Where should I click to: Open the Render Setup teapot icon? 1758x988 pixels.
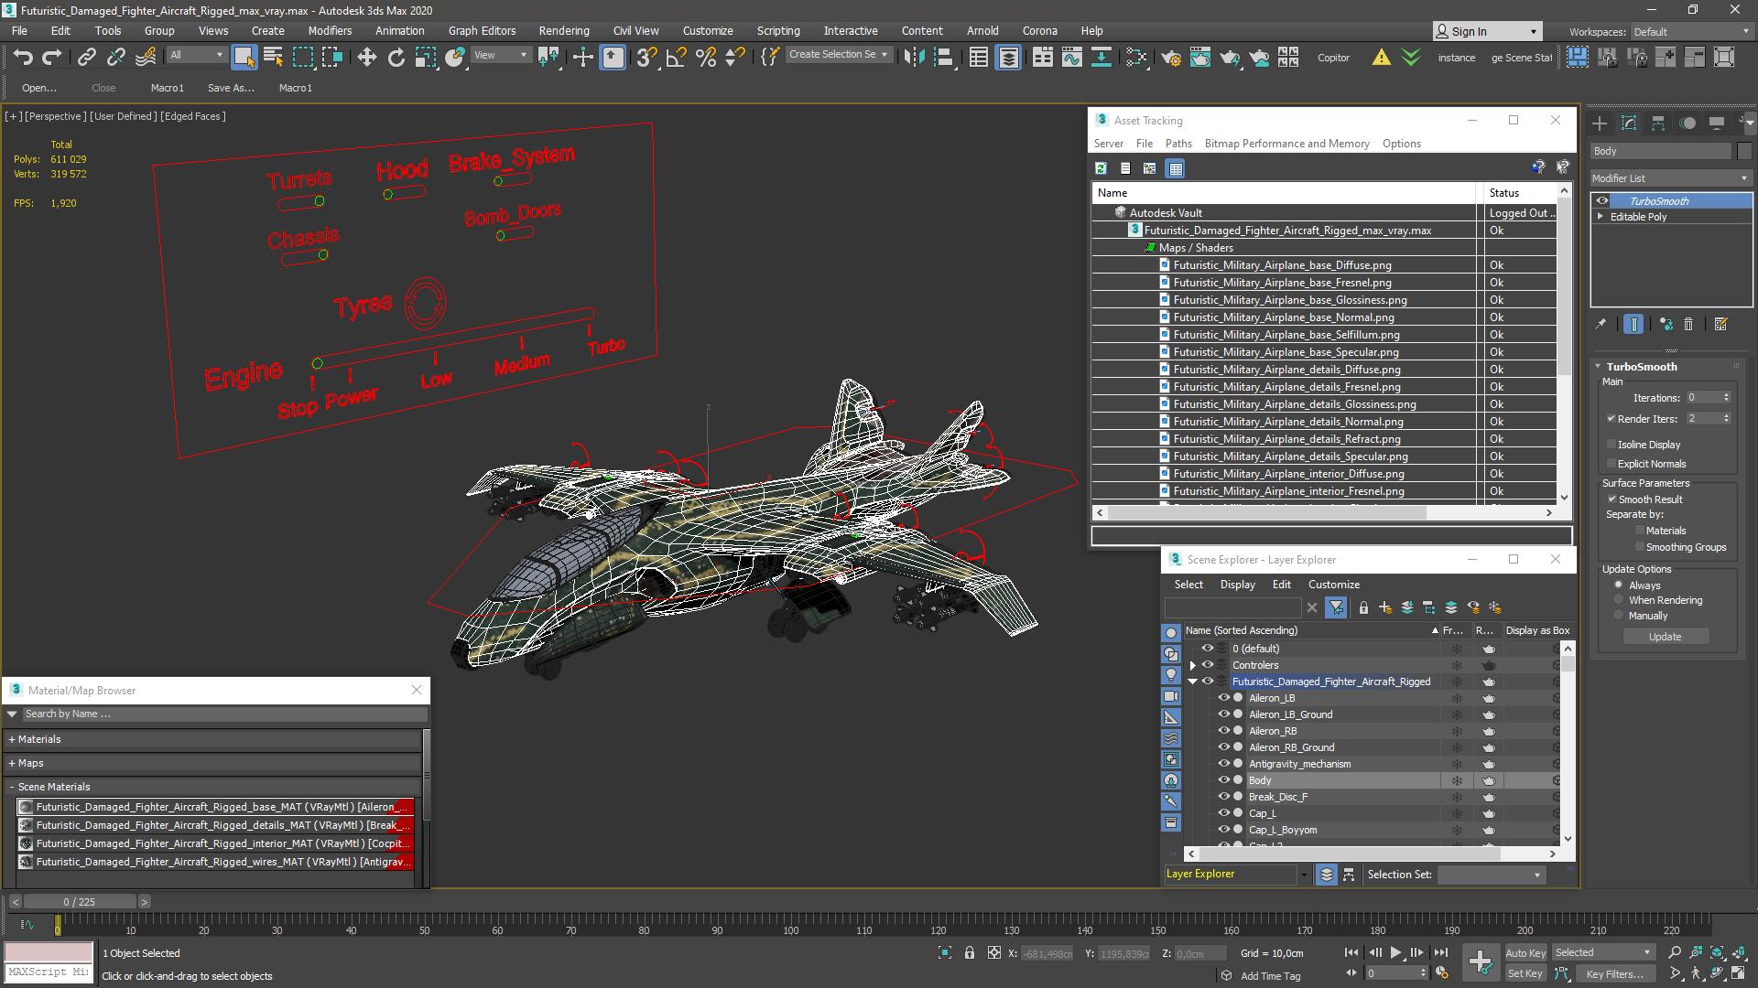(1171, 57)
